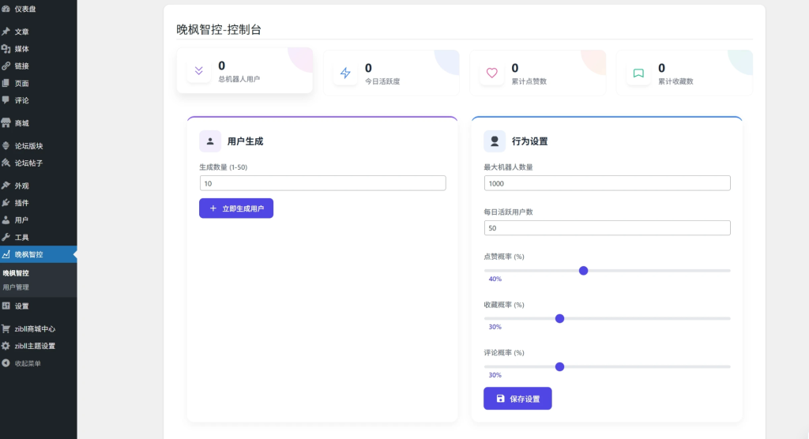809x439 pixels.
Task: Click the 40% value under 点赞概率
Action: (x=495, y=279)
